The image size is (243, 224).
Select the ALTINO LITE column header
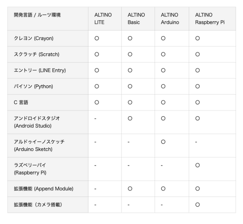point(103,19)
